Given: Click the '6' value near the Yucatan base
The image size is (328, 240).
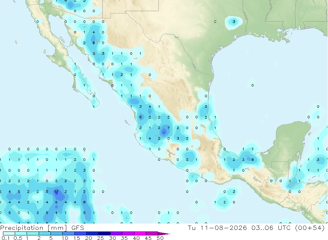Looking at the screenshot, I should [253, 159].
